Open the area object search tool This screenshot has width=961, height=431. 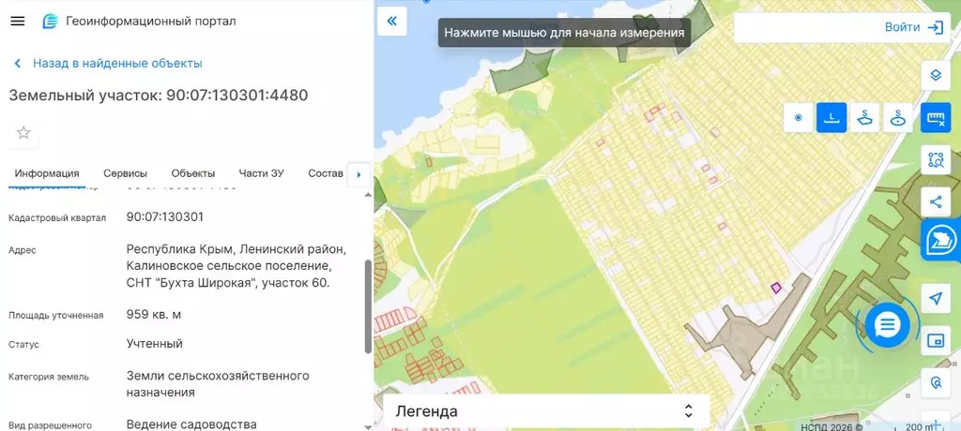pos(935,159)
